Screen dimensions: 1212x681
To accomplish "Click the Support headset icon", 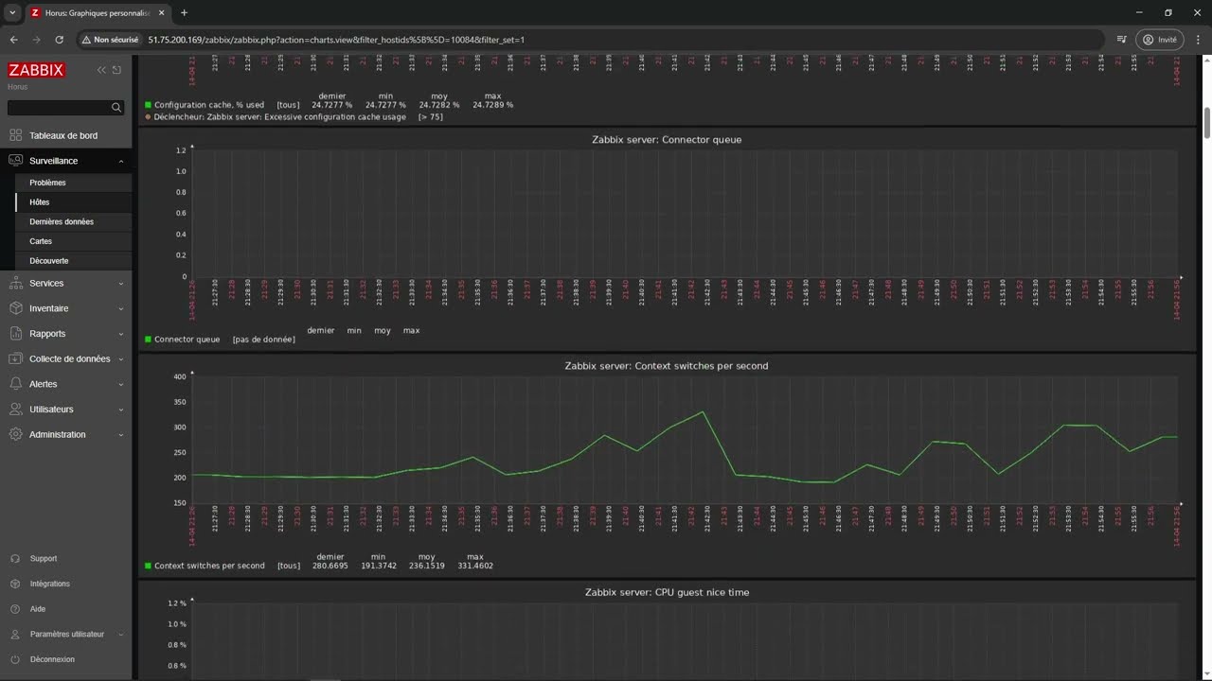I will [15, 558].
